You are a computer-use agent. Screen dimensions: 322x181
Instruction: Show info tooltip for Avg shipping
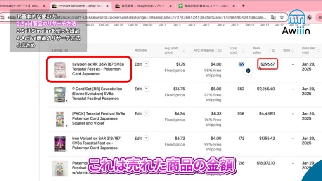point(220,50)
